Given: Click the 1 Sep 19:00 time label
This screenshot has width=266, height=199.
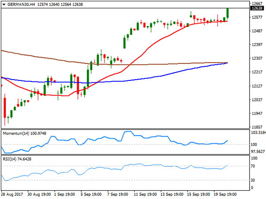Looking at the screenshot, I should [x=65, y=194].
